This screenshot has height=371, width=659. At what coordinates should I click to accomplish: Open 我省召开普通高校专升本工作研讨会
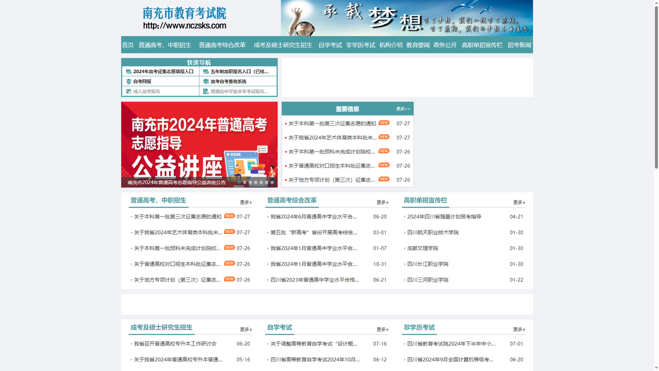(x=175, y=344)
